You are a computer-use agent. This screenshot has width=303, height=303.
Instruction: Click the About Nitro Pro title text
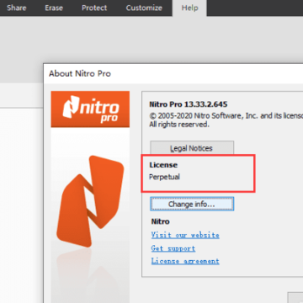(80, 73)
